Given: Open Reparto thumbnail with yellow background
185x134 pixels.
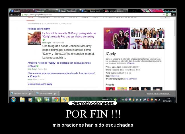Looking at the screenshot, I should tap(122, 89).
